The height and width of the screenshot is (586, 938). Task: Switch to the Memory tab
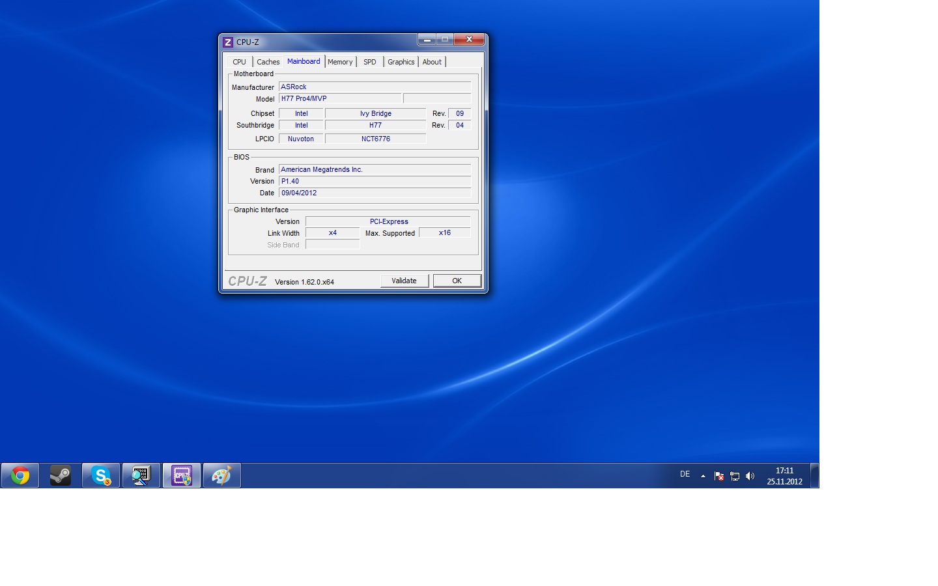pos(340,62)
